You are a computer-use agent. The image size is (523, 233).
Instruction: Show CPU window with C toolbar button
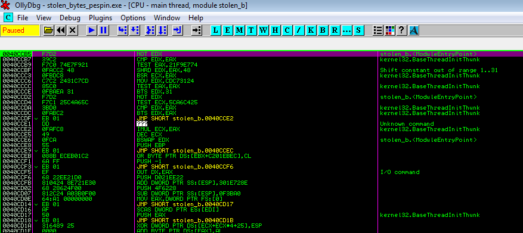tap(287, 30)
